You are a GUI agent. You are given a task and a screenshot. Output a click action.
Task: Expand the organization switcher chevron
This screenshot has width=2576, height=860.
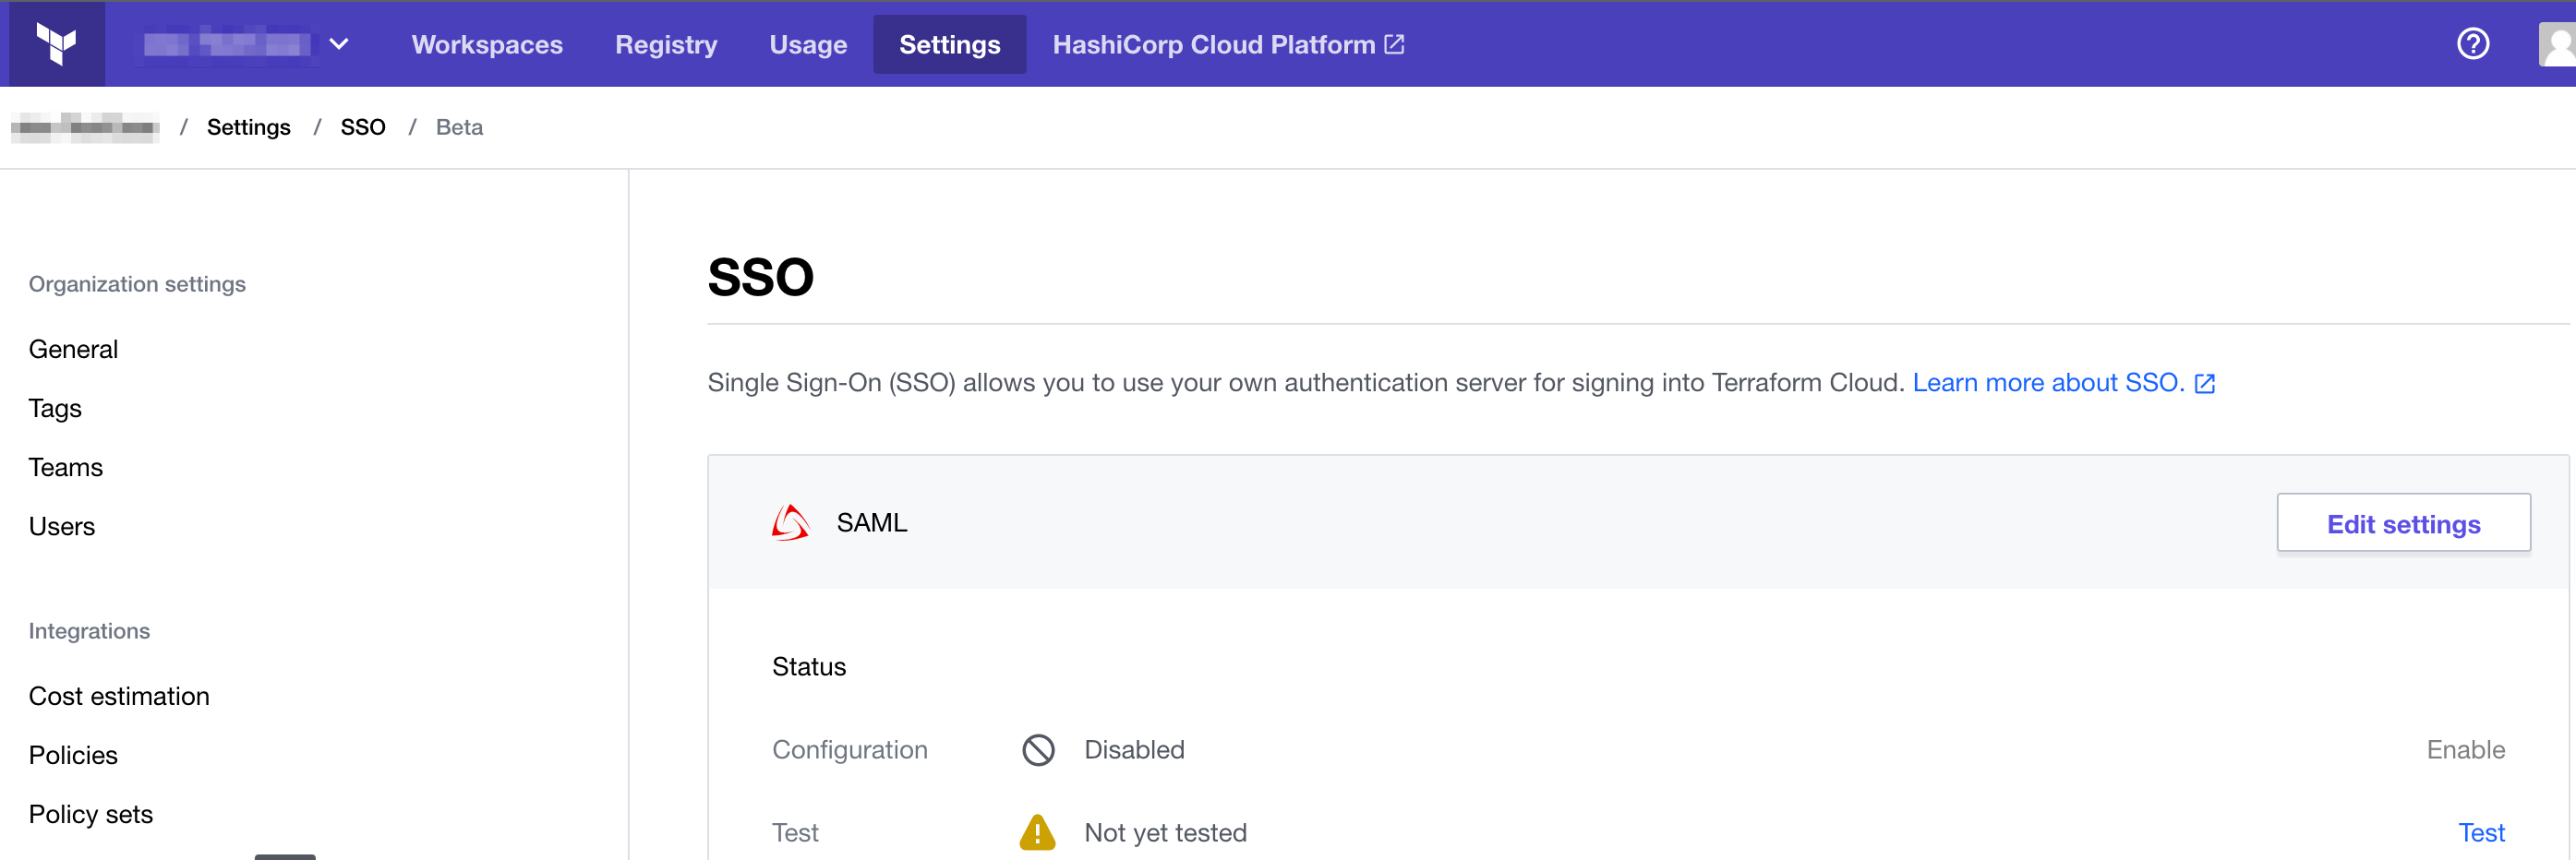(339, 44)
